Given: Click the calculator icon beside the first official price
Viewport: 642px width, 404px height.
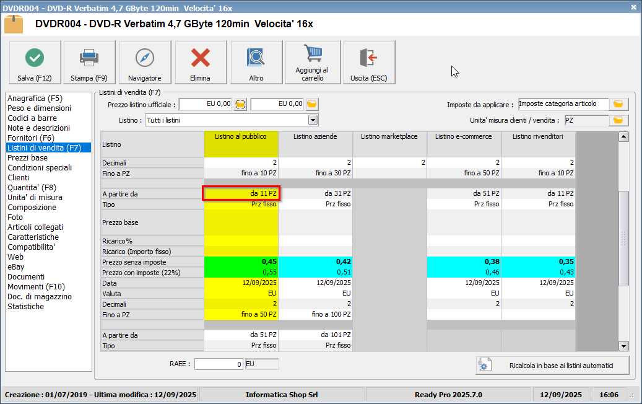Looking at the screenshot, I should 241,104.
